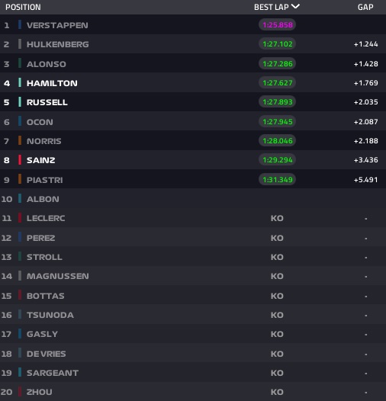Click Verstappen's purple 1:25.858 lap badge
Image resolution: width=386 pixels, height=401 pixels.
pyautogui.click(x=277, y=25)
